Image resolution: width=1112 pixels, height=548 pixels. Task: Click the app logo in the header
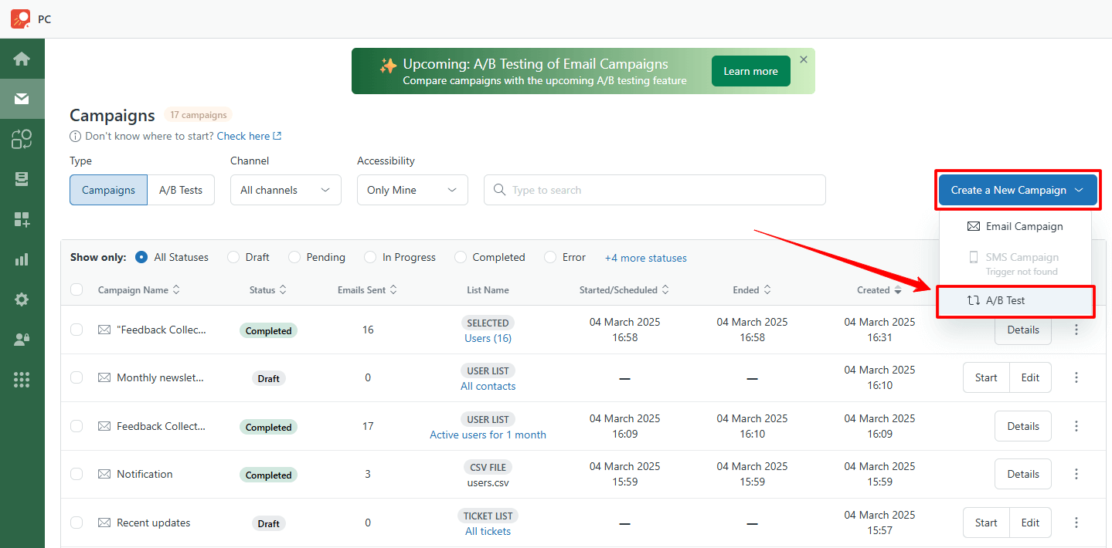[20, 19]
